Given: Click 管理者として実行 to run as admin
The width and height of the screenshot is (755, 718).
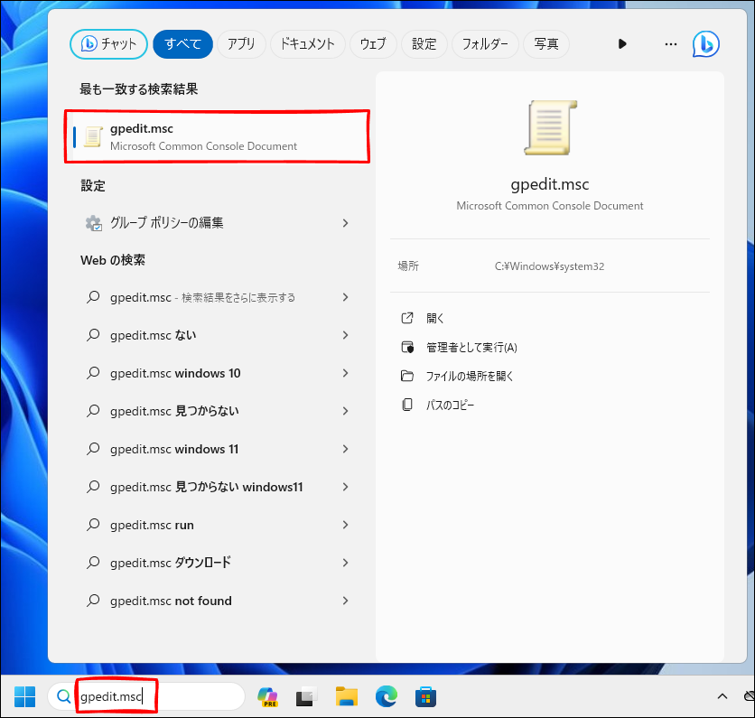Looking at the screenshot, I should pos(471,348).
